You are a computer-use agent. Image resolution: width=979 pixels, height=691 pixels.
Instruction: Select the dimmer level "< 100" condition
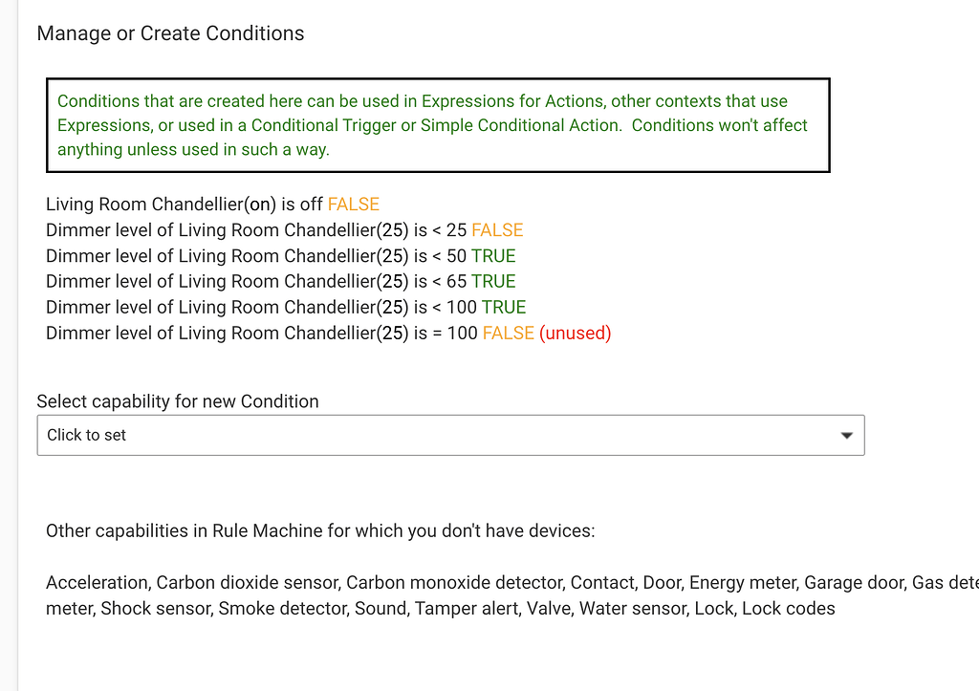261,308
